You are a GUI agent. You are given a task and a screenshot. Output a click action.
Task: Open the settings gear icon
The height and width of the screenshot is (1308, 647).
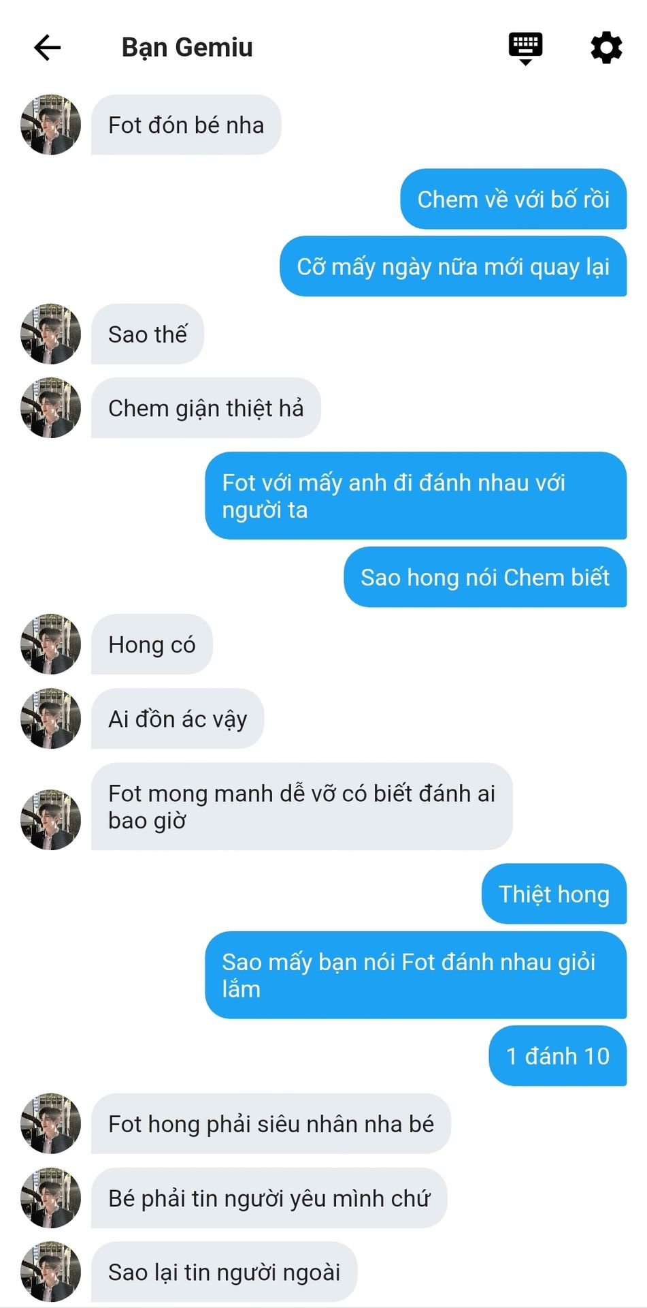click(x=606, y=48)
